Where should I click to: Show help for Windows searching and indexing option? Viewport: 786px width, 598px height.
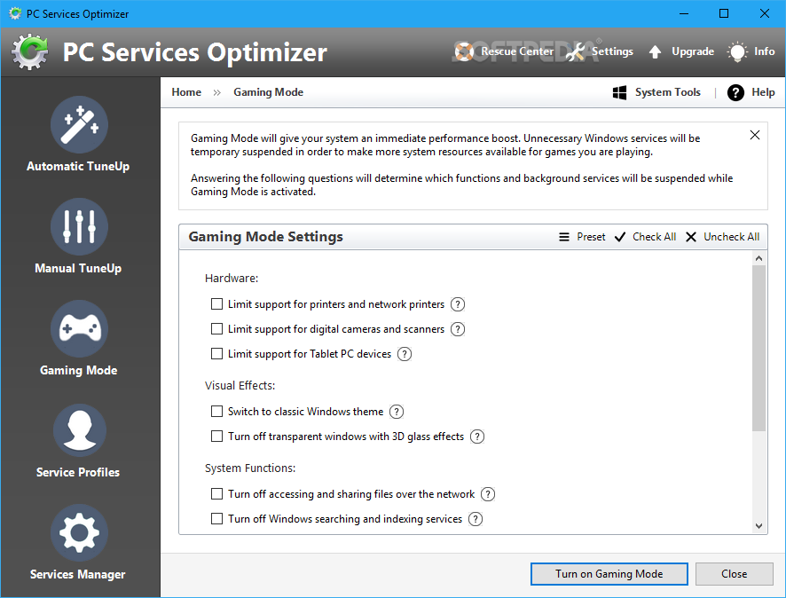475,519
